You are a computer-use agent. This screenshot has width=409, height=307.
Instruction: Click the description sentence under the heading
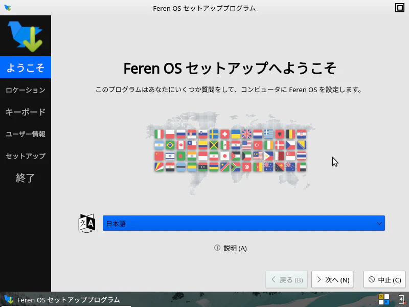[x=229, y=90]
